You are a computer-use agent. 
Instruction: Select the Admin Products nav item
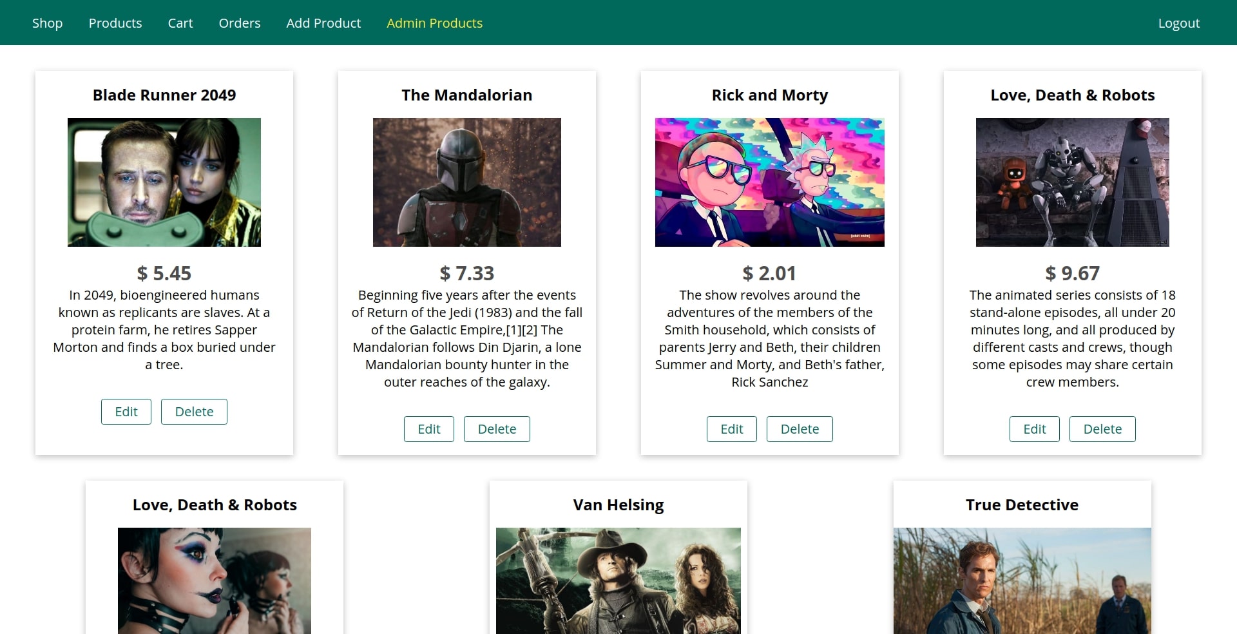click(x=435, y=23)
